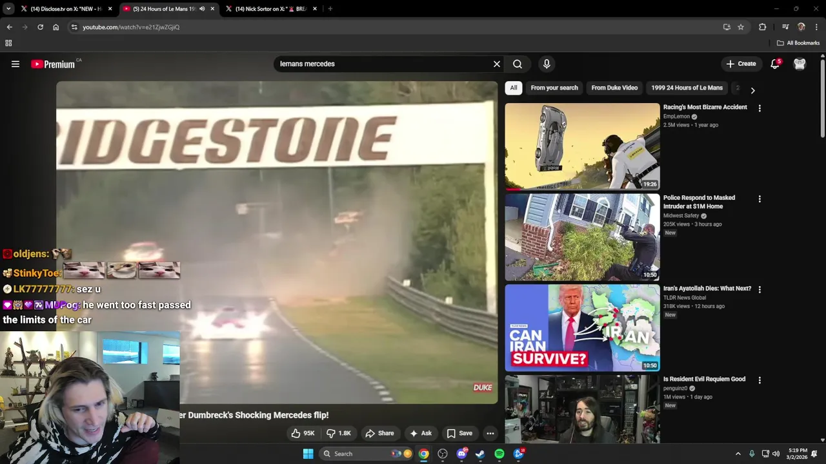Open the Windows Start menu
This screenshot has width=826, height=464.
308,454
